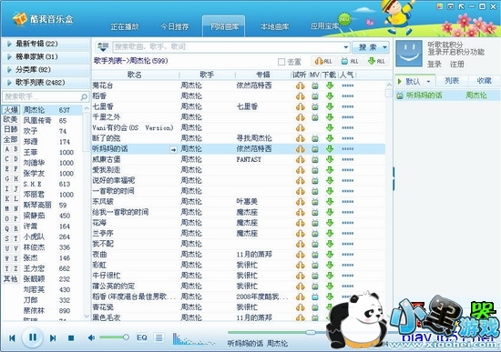501x352 pixels.
Task: Open the MV for 稻香
Action: click(315, 96)
